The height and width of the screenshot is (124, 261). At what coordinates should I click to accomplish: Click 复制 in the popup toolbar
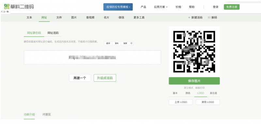coord(117,43)
